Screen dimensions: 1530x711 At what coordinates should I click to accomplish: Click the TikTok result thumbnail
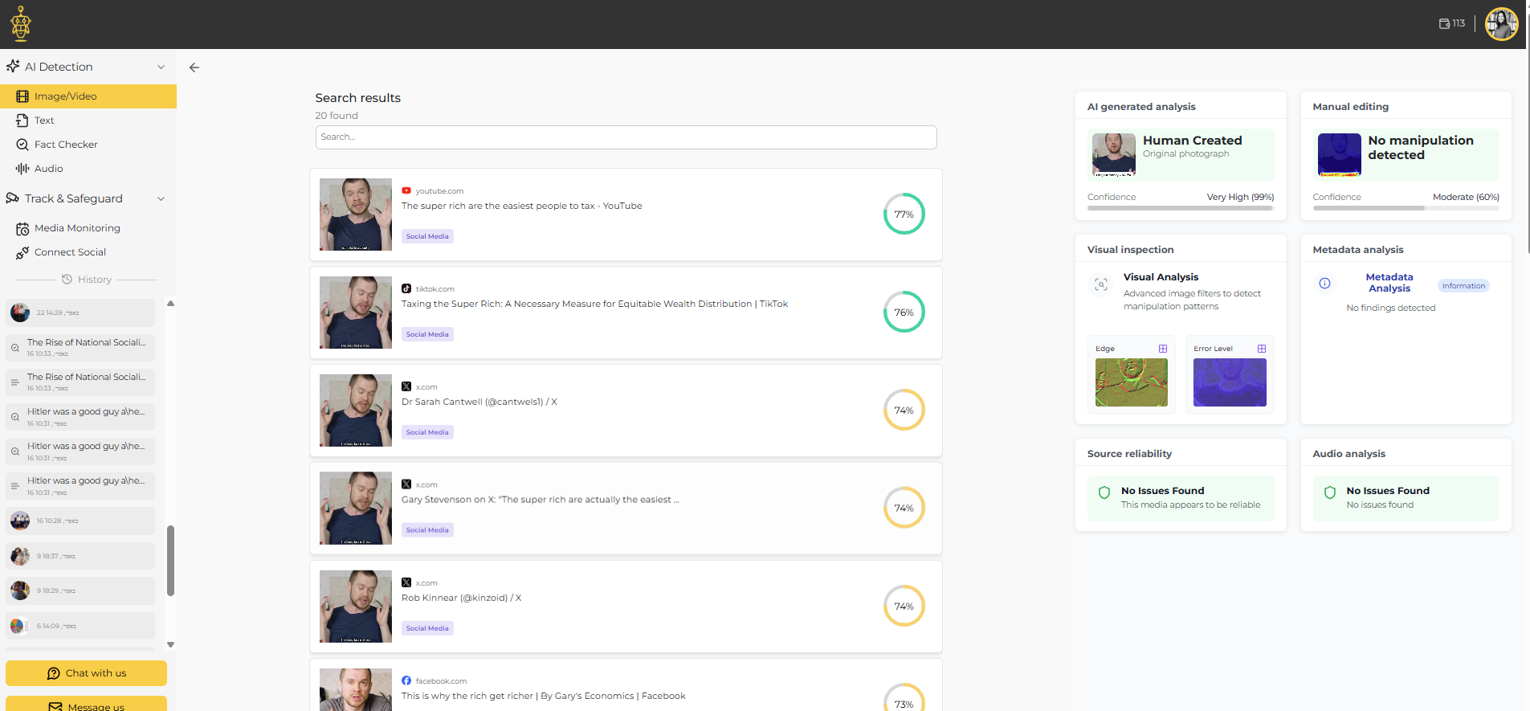[x=356, y=313]
